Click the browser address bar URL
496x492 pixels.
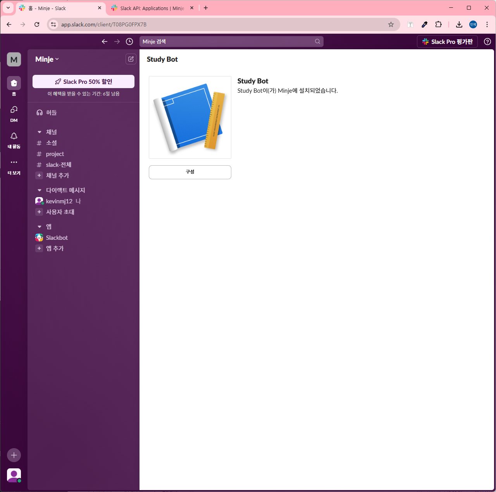click(104, 24)
